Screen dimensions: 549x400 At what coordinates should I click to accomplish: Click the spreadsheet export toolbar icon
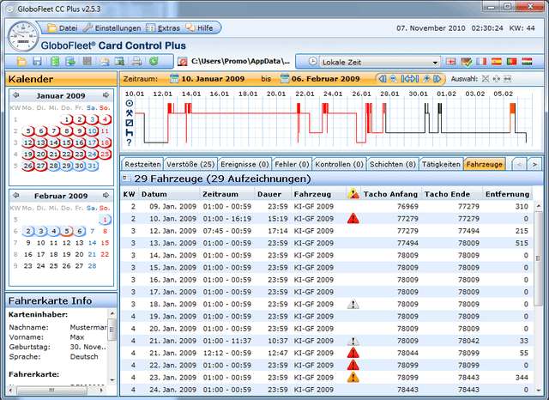pos(120,62)
